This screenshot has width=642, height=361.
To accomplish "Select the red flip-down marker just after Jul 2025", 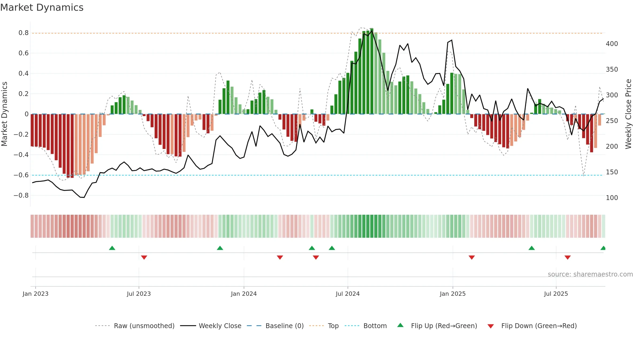I will pos(568,258).
